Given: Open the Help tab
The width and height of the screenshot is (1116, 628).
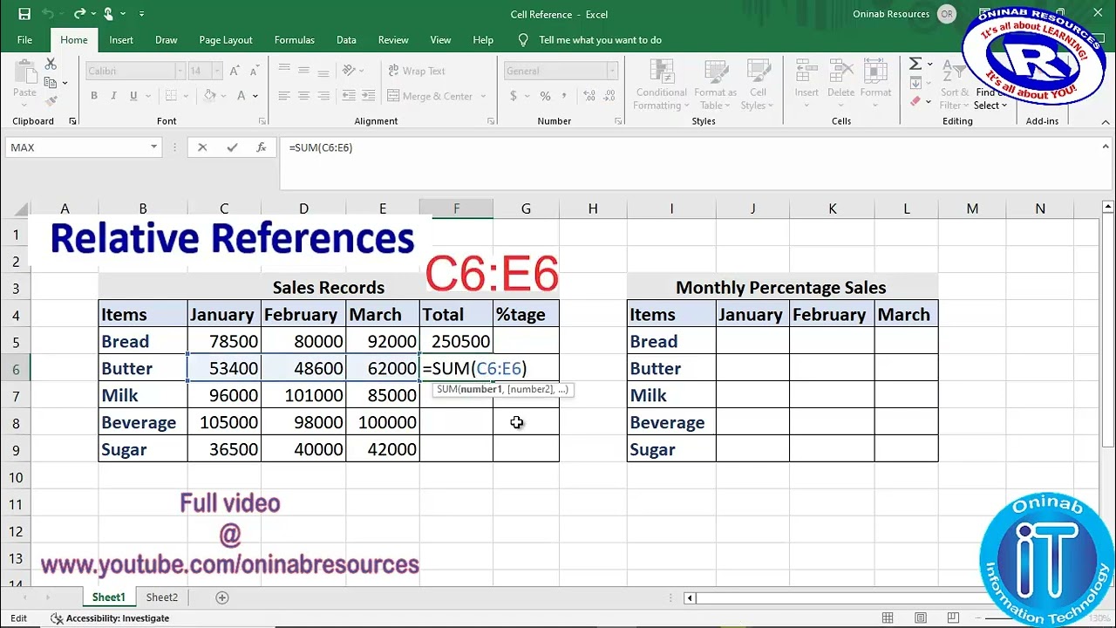Looking at the screenshot, I should [483, 40].
